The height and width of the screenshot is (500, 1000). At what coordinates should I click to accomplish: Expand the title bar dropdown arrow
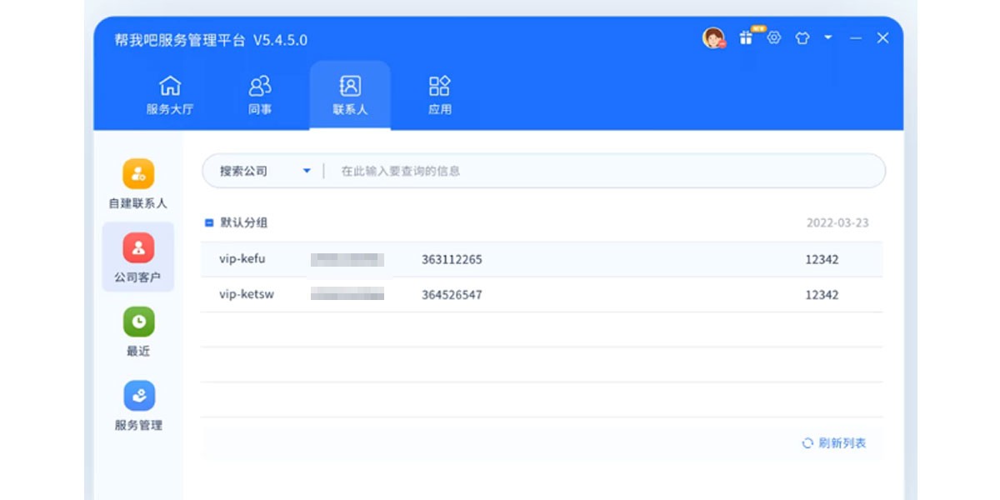(x=827, y=37)
